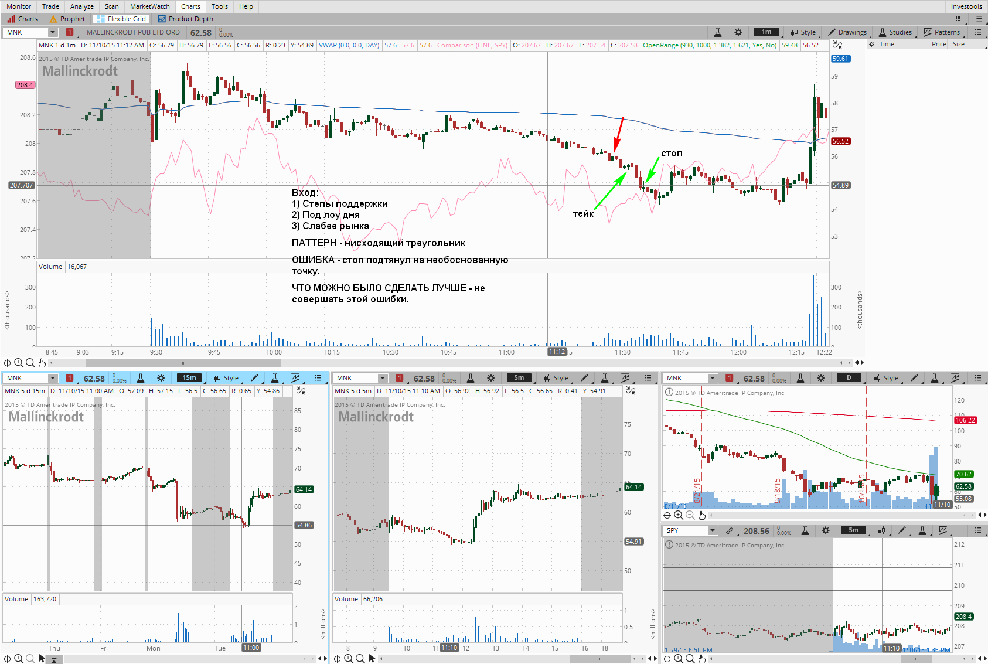
Task: Zoom in on the MNK 5m chart
Action: [348, 659]
